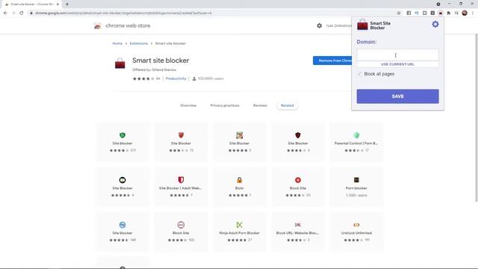Click the star rating of Smart site blocker
This screenshot has width=478, height=269.
[143, 78]
